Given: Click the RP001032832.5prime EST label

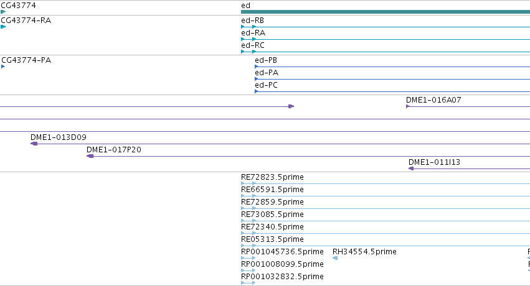Looking at the screenshot, I should pyautogui.click(x=282, y=276).
